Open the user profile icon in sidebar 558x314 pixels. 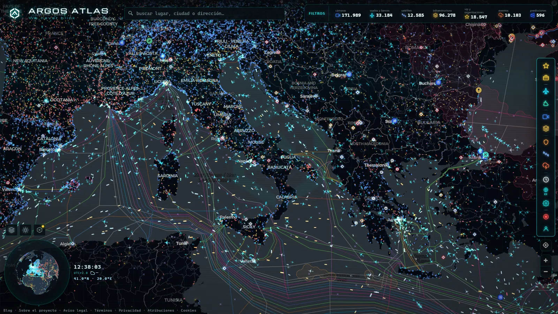(546, 229)
